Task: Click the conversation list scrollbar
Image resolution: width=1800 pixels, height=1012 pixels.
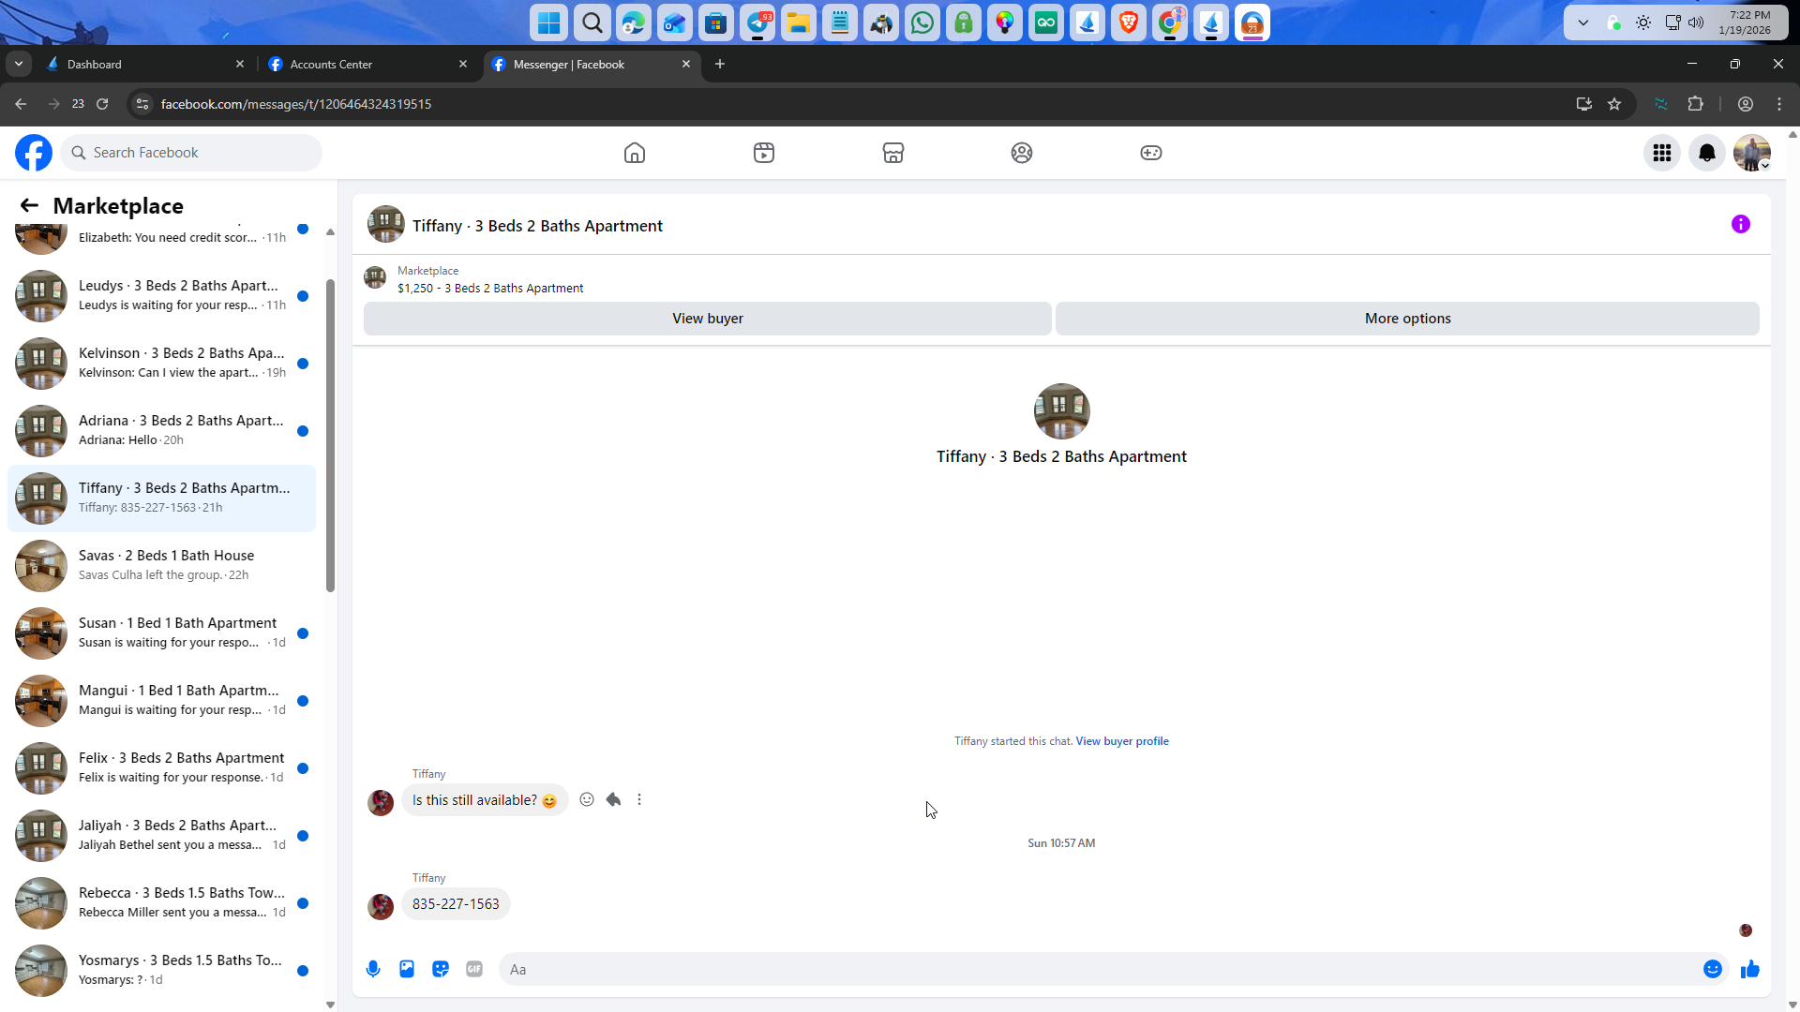Action: click(x=330, y=436)
